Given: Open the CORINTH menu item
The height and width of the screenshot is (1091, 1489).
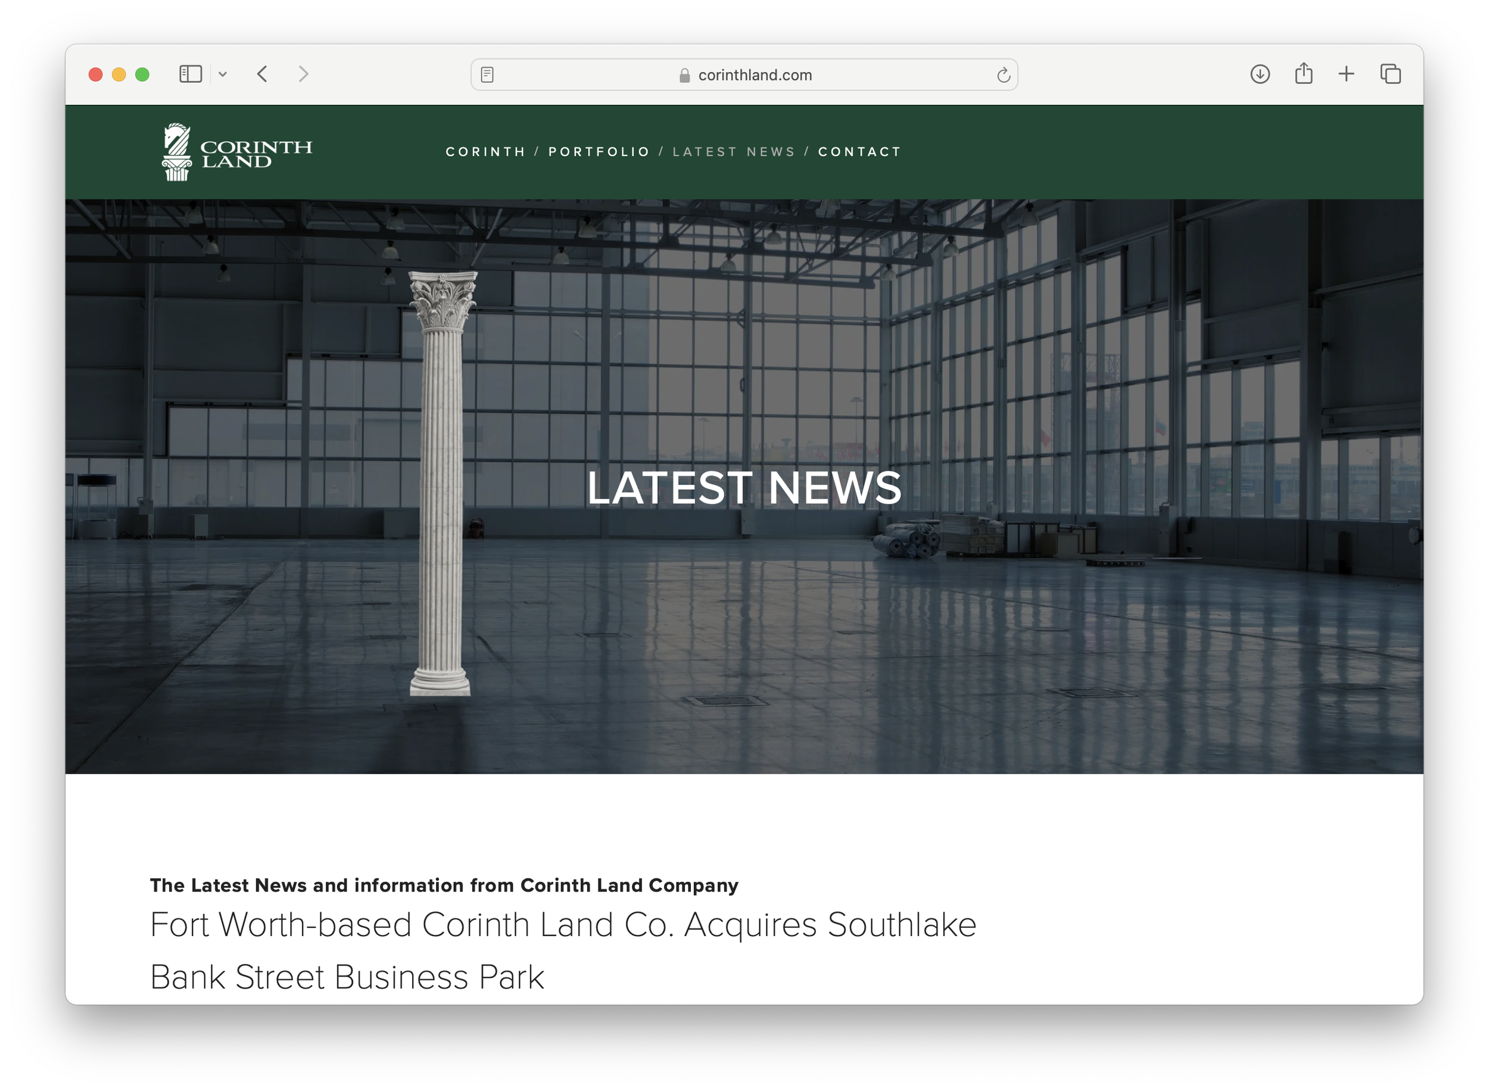Looking at the screenshot, I should (x=485, y=152).
